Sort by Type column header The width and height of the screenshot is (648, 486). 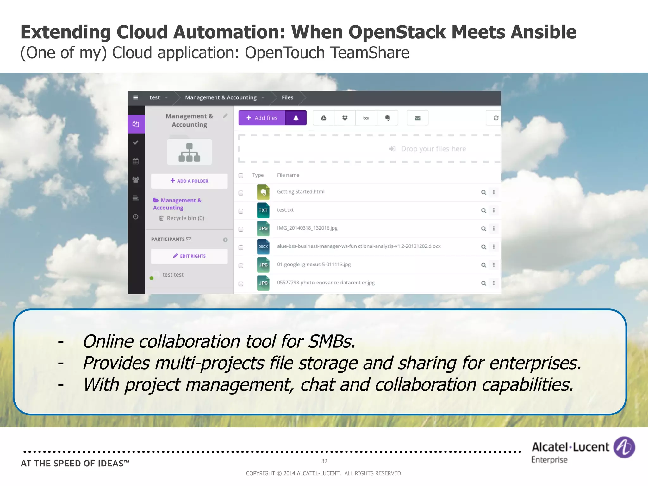(258, 175)
